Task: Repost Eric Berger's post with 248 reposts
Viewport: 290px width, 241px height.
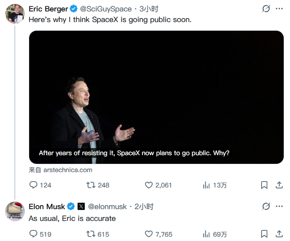Action: [91, 185]
